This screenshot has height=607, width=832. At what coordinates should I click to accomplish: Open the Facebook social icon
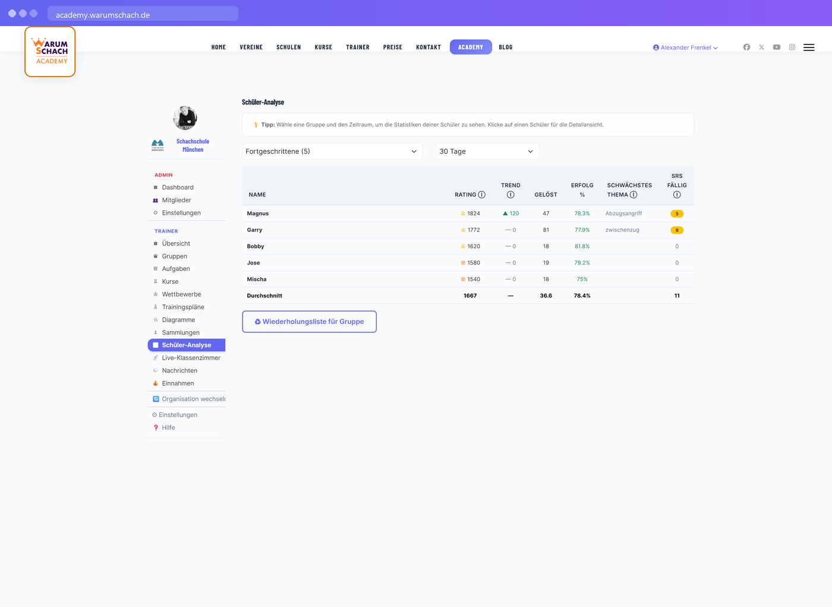point(746,47)
